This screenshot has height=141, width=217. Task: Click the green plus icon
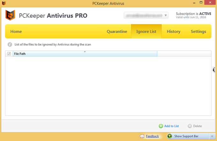(x=161, y=126)
